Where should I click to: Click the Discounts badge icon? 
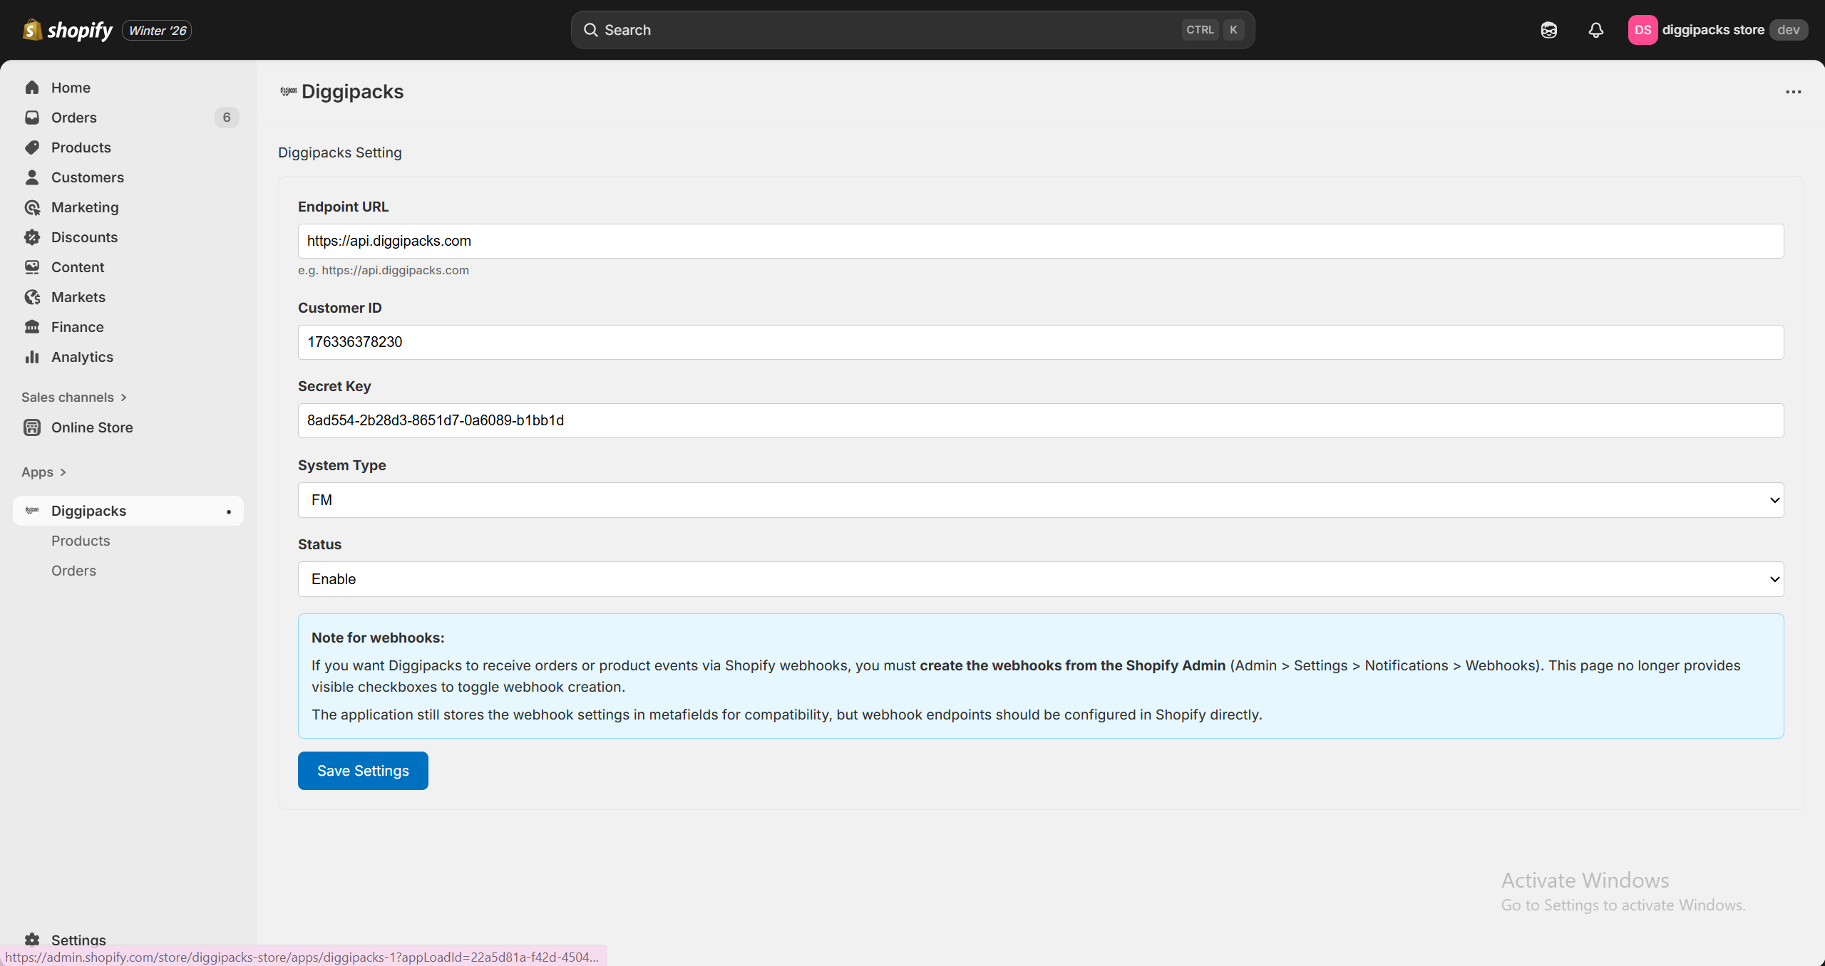[32, 237]
